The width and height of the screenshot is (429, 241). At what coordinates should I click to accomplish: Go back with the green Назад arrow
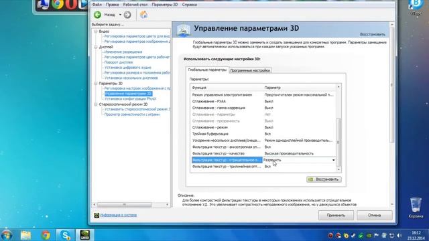[97, 15]
